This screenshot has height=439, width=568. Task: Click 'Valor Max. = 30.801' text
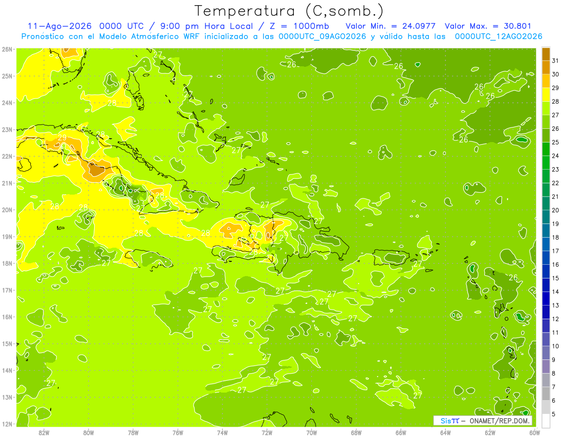488,26
